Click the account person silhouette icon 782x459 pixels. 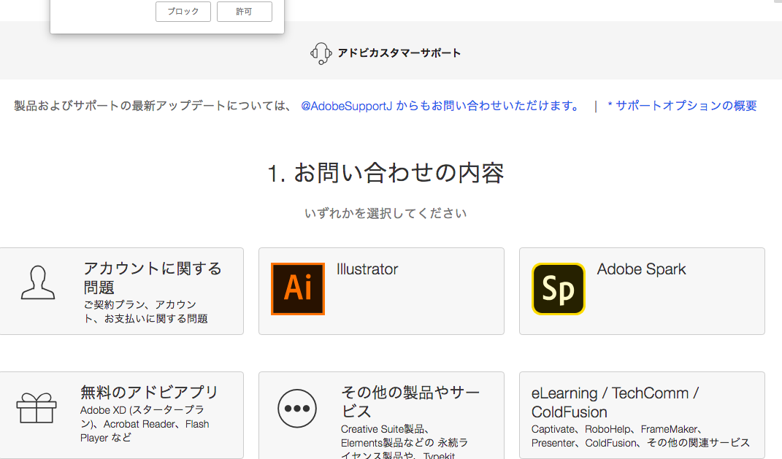(x=38, y=282)
